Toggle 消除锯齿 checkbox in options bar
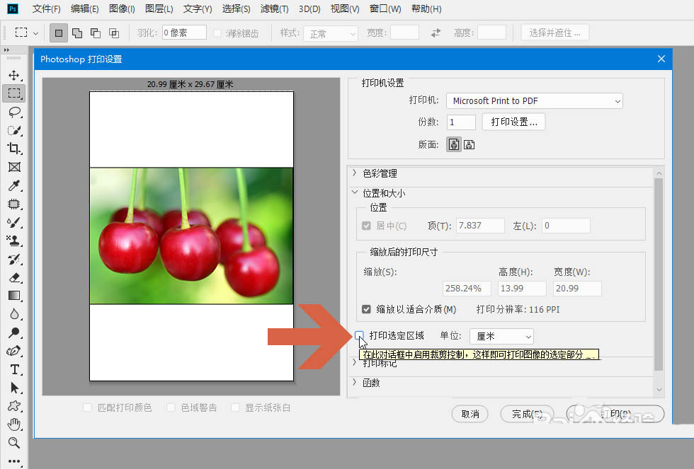Viewport: 694px width, 469px height. [x=217, y=33]
